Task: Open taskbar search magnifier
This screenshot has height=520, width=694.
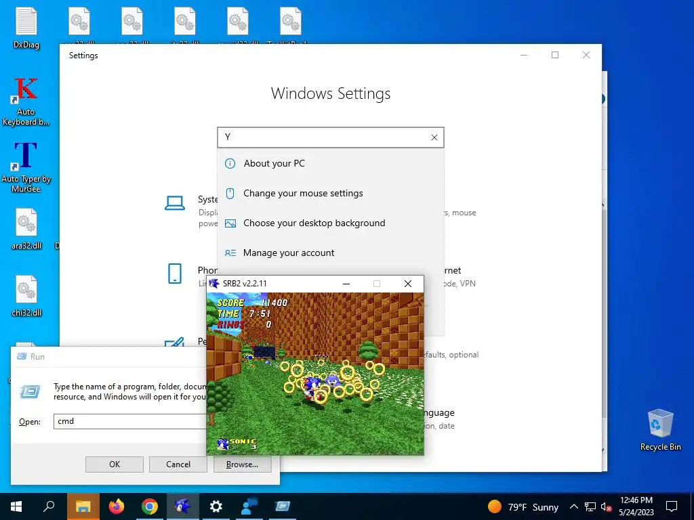Action: [x=49, y=506]
